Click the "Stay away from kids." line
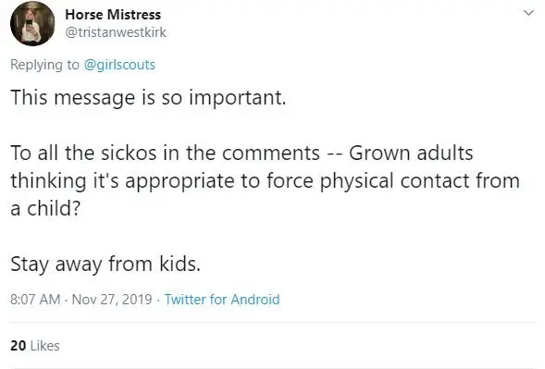The height and width of the screenshot is (369, 545). 105,264
